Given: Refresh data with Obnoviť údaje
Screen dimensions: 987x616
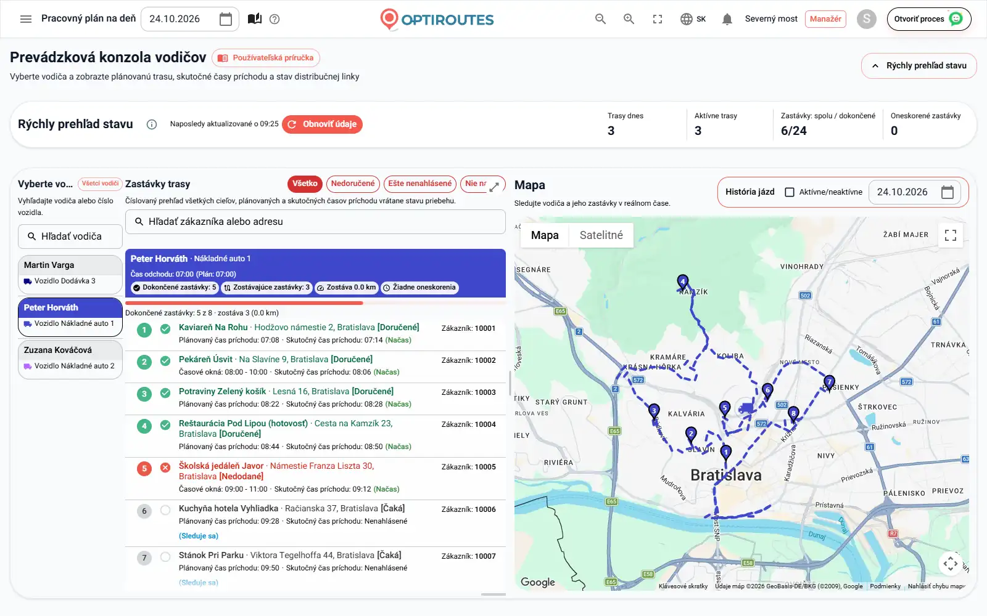Looking at the screenshot, I should pos(322,124).
